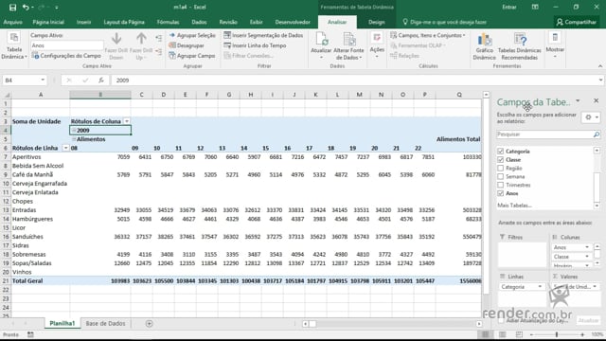This screenshot has width=606, height=341.
Task: Open Anos field dropdown in Colunas area
Action: click(x=587, y=247)
